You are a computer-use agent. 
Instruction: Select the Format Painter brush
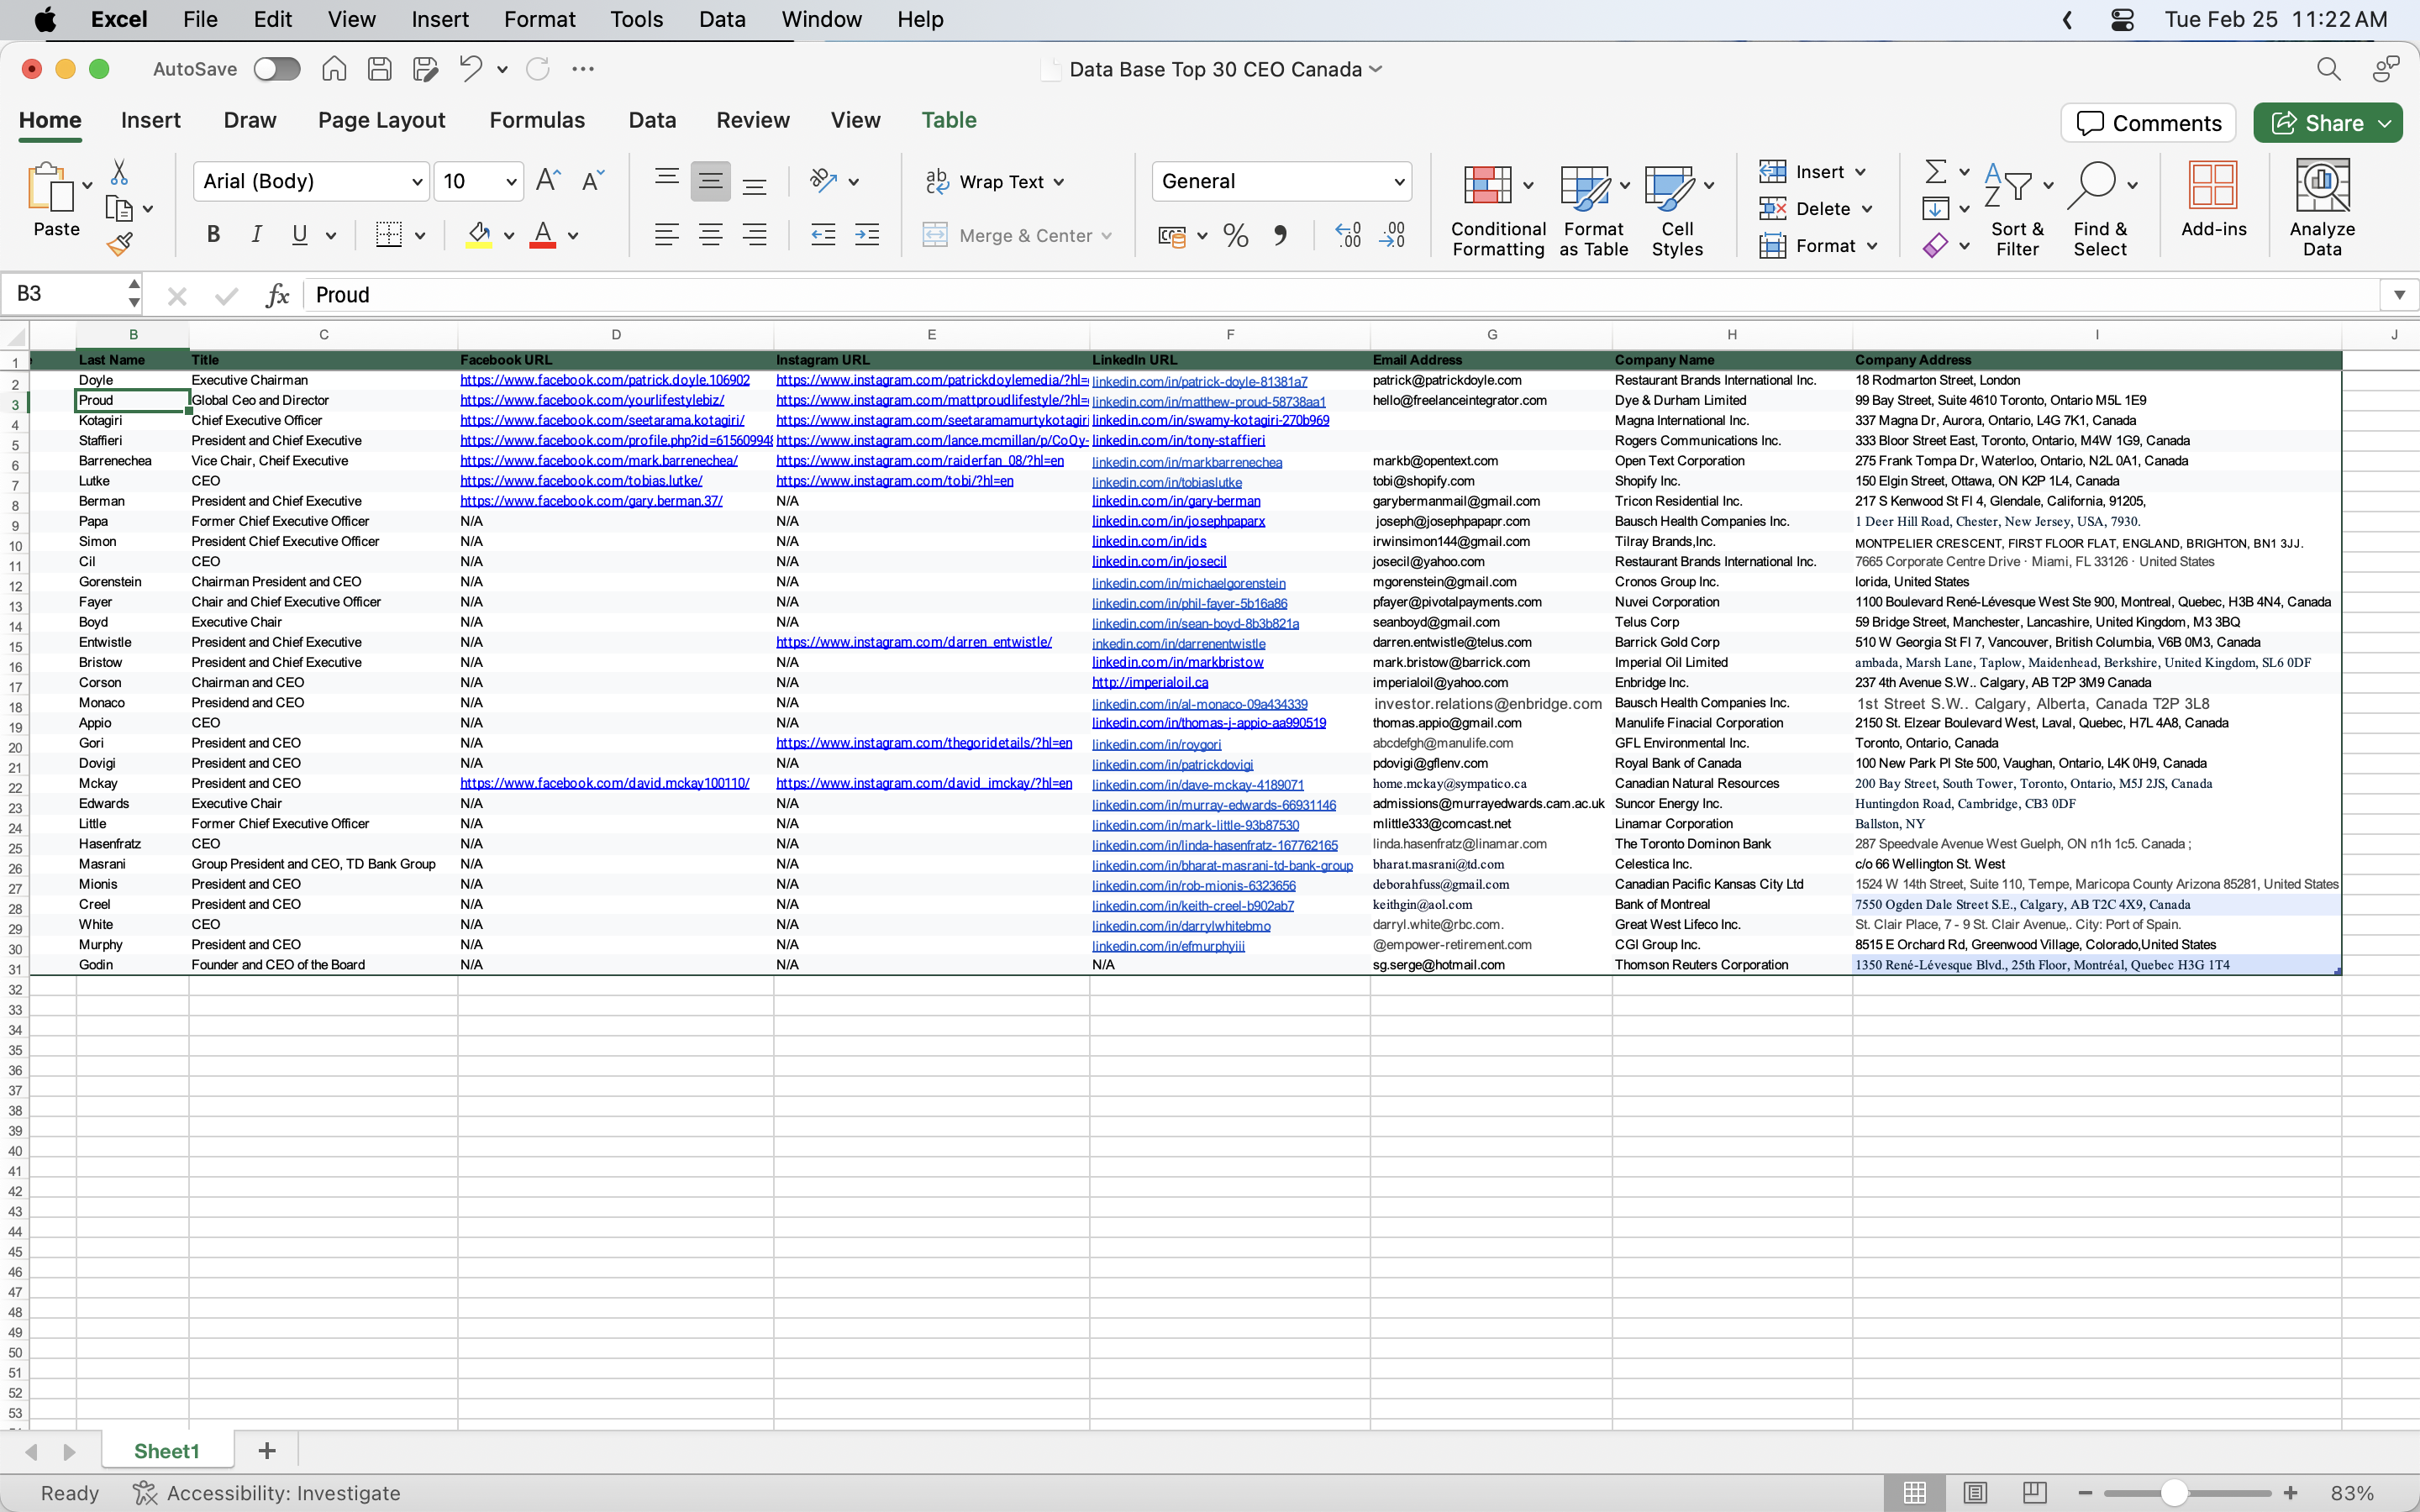click(119, 244)
